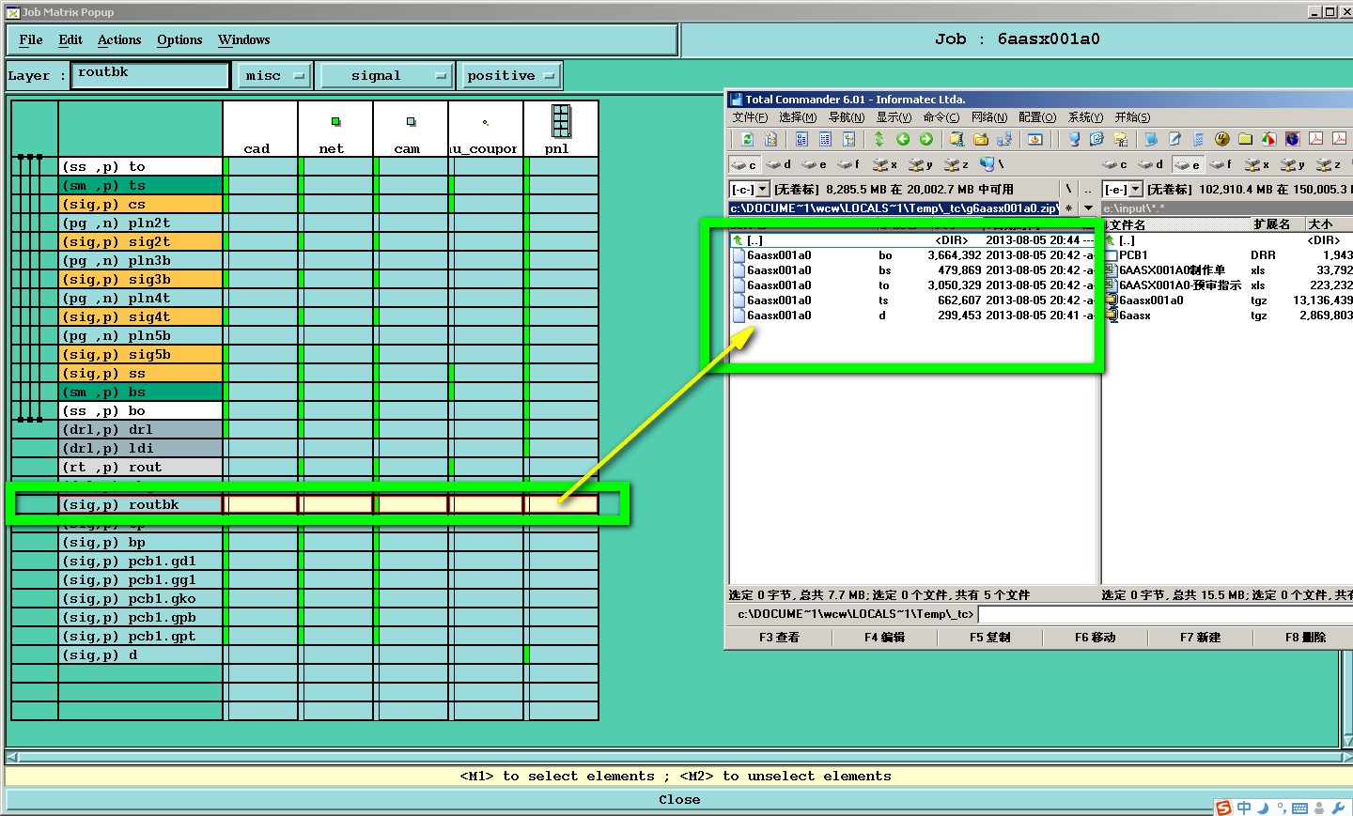This screenshot has width=1353, height=816.
Task: Switch right panel to drive c
Action: (x=1115, y=164)
